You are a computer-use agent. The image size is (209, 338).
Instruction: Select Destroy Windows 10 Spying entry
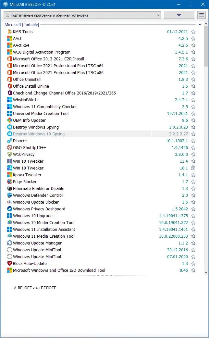point(39,134)
